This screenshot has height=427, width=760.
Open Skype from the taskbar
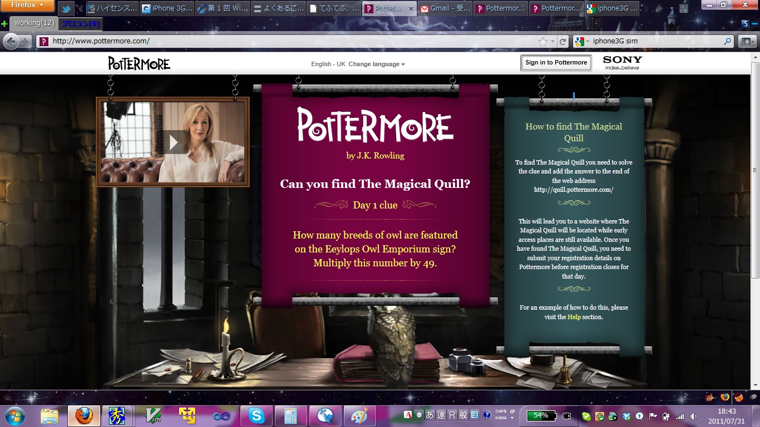point(256,415)
